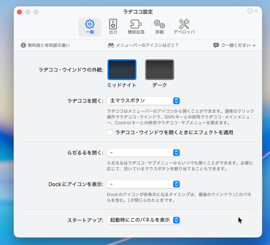Open the Dockにアイコンを表示 dropdown
The height and width of the screenshot is (245, 270).
pos(144,184)
